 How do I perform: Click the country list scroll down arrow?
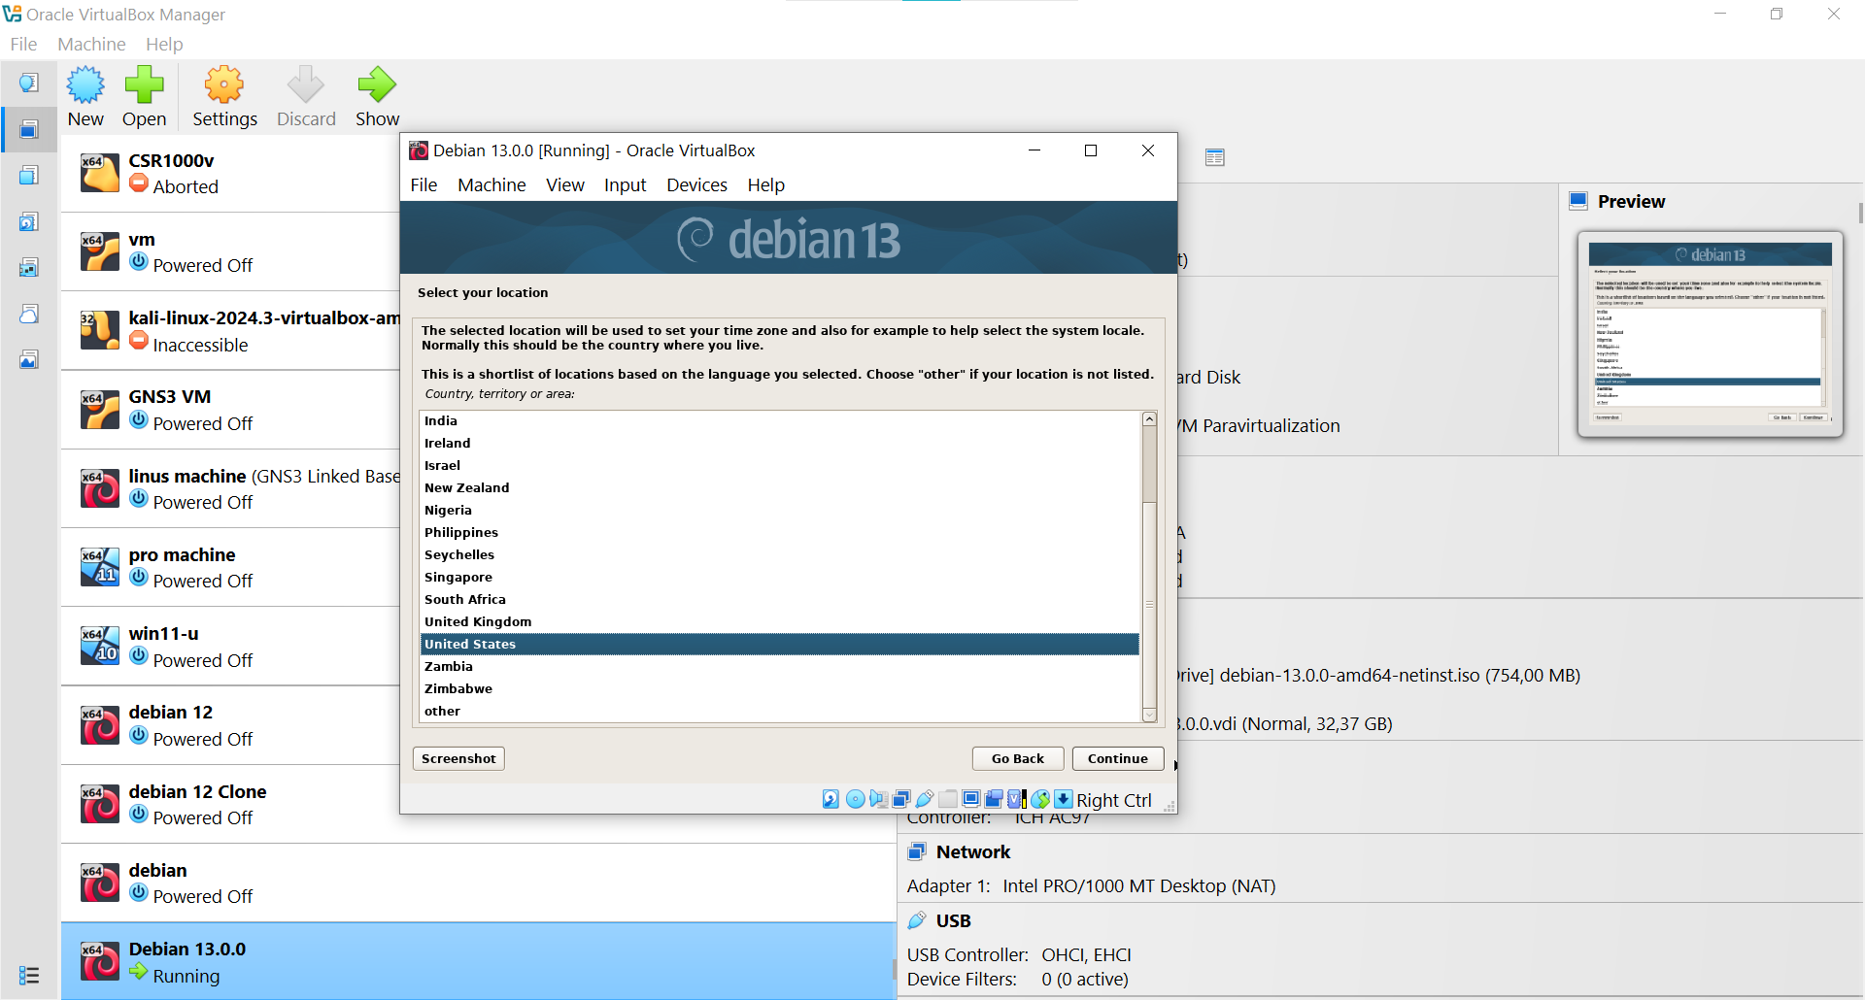tap(1149, 715)
